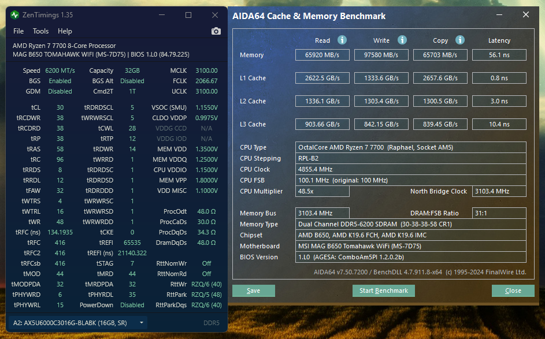Click DRAM:FSB Ratio field 31:1
This screenshot has height=339, width=545.
499,213
